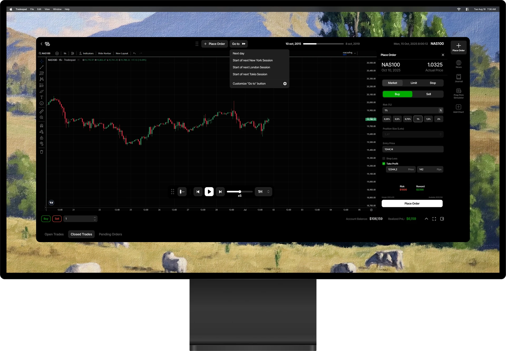This screenshot has width=506, height=351.
Task: Choose the 2% risk preset
Action: tap(439, 119)
